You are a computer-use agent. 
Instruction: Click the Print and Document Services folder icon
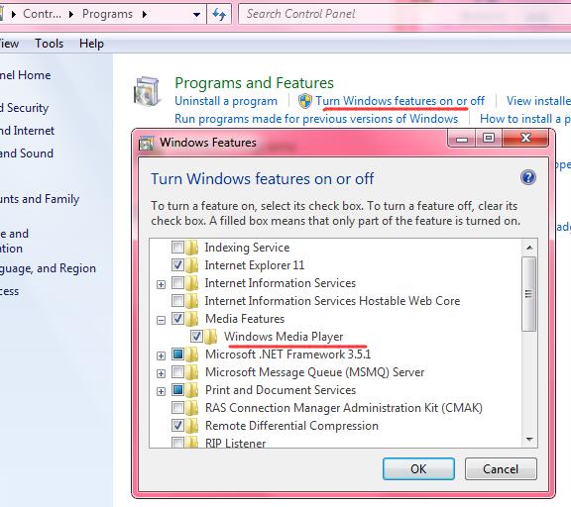coord(191,390)
